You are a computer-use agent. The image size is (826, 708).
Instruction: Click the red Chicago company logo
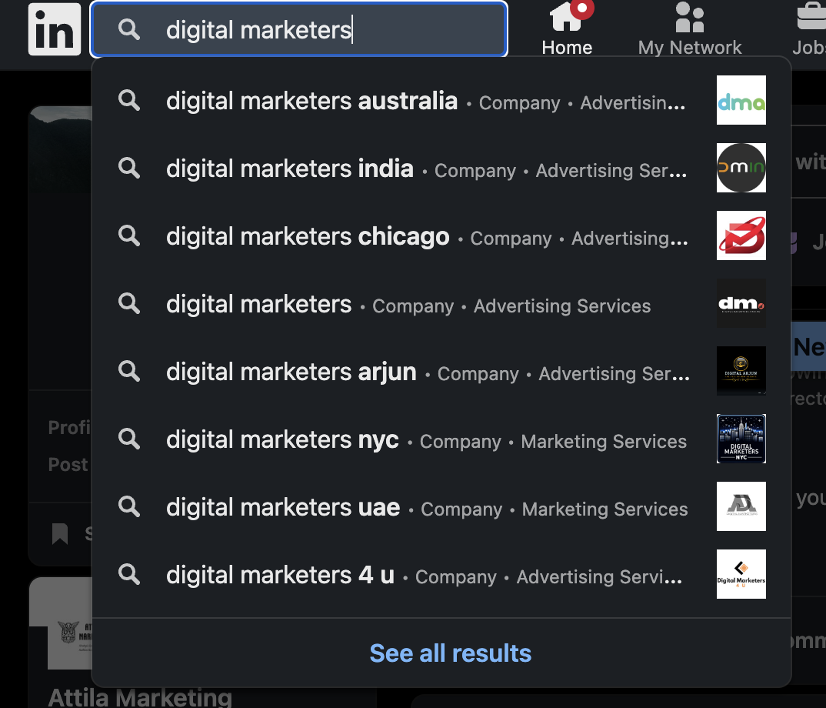[x=741, y=235]
